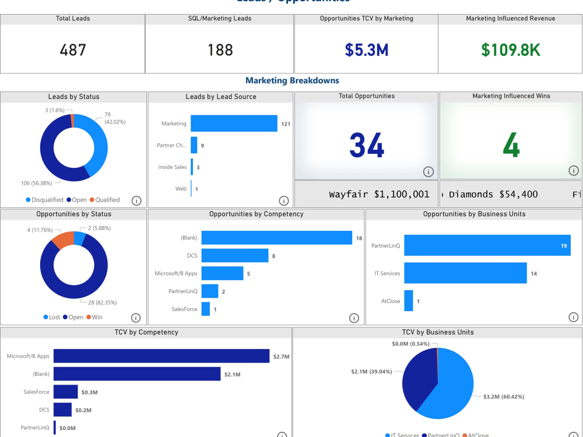Click the info icon on Opportunities by Competency

[x=354, y=318]
